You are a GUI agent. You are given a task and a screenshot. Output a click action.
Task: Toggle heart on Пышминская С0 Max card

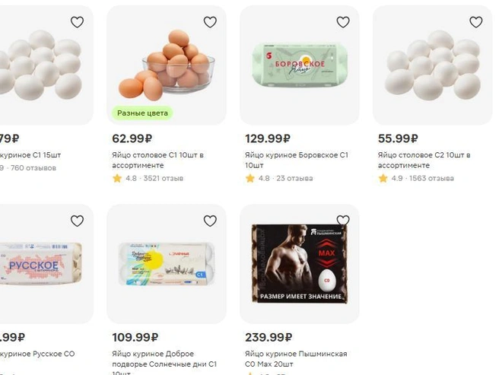(343, 220)
